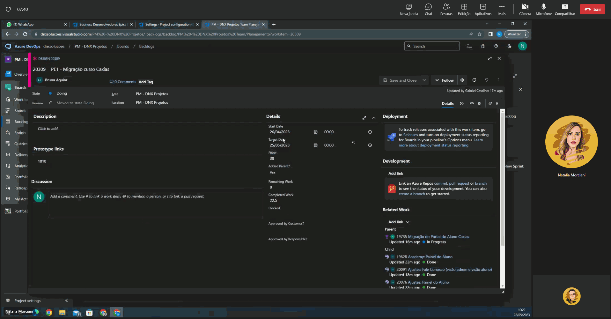Refresh the work item with the reload icon
Image resolution: width=611 pixels, height=319 pixels.
coord(474,80)
